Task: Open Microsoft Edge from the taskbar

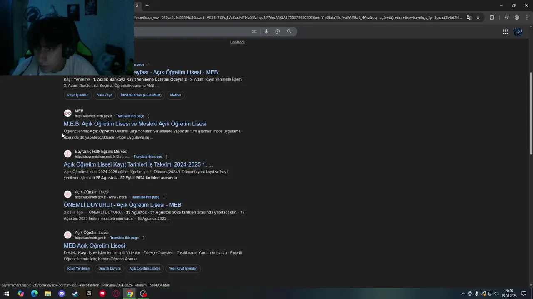Action: point(34,294)
